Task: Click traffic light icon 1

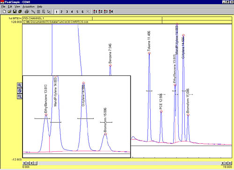Action: pos(95,12)
